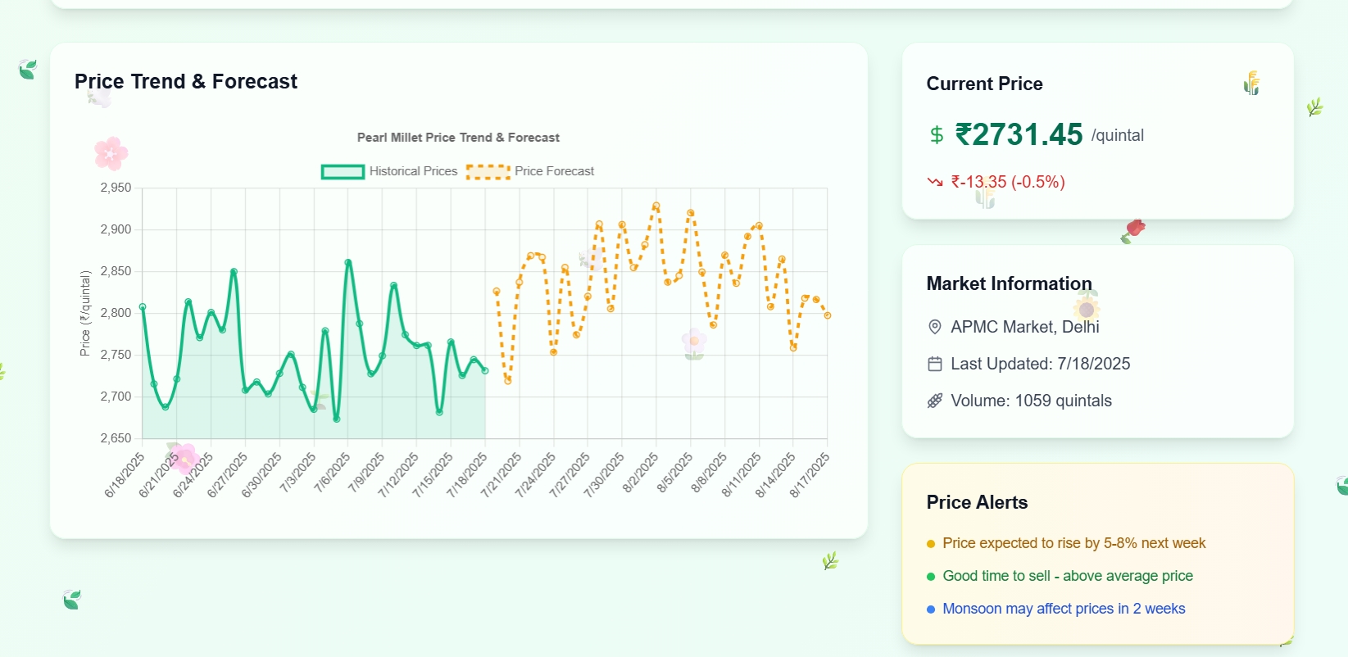
Task: Click the green dollar sign icon
Action: 937,135
